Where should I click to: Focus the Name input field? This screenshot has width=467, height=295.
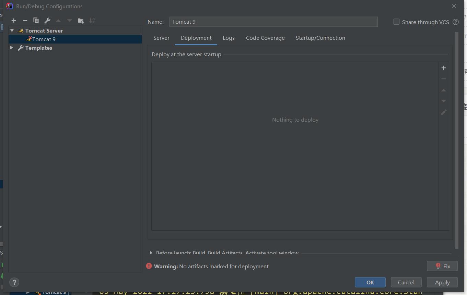(x=273, y=22)
